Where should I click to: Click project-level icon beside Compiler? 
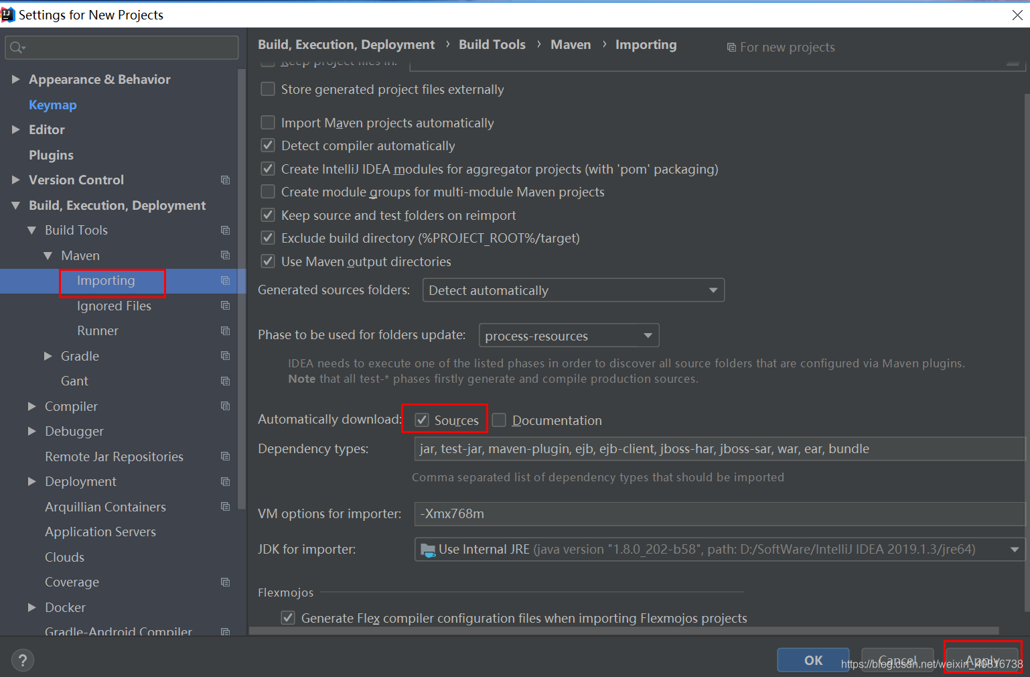coord(225,406)
